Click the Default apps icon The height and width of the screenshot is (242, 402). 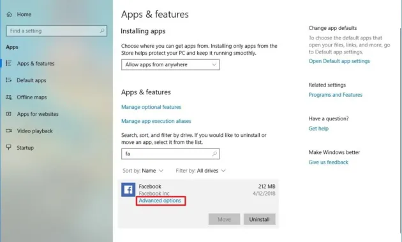pyautogui.click(x=8, y=80)
